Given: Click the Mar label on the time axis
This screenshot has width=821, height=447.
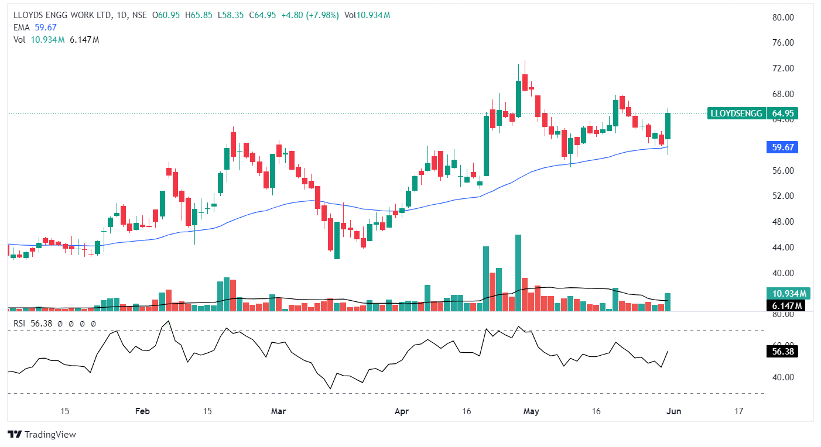Looking at the screenshot, I should tap(278, 411).
